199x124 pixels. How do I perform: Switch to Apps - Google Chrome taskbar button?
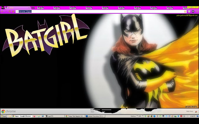coord(22,116)
